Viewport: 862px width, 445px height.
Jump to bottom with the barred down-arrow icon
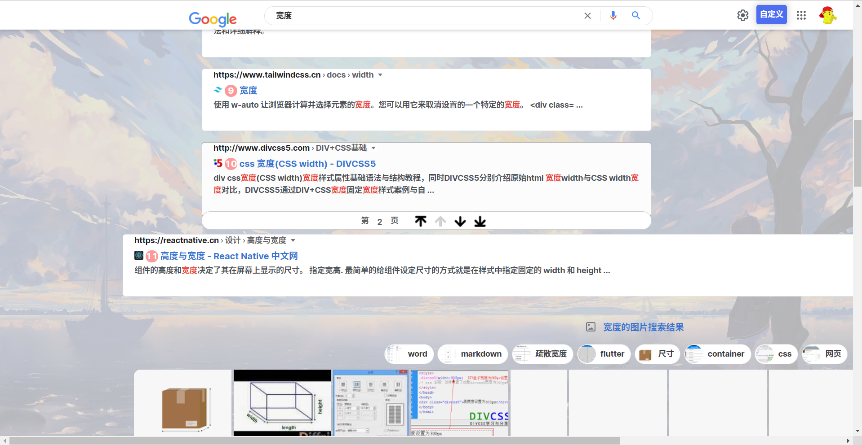click(x=480, y=221)
